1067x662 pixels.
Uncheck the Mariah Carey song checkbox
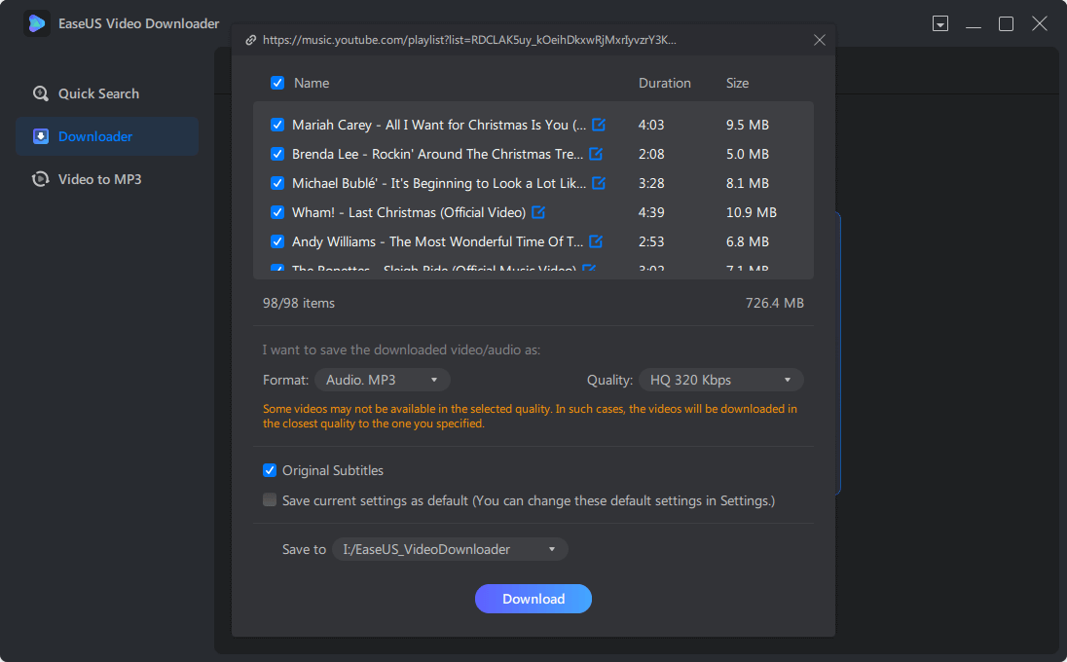[x=277, y=125]
